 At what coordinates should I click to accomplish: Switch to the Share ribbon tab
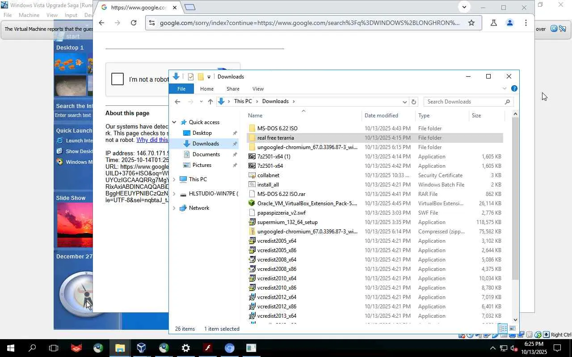point(233,89)
